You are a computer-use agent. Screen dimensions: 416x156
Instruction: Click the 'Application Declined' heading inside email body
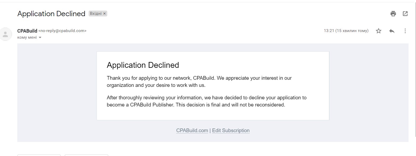[143, 65]
